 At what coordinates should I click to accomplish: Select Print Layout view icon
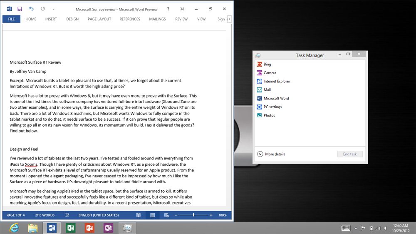tap(152, 215)
